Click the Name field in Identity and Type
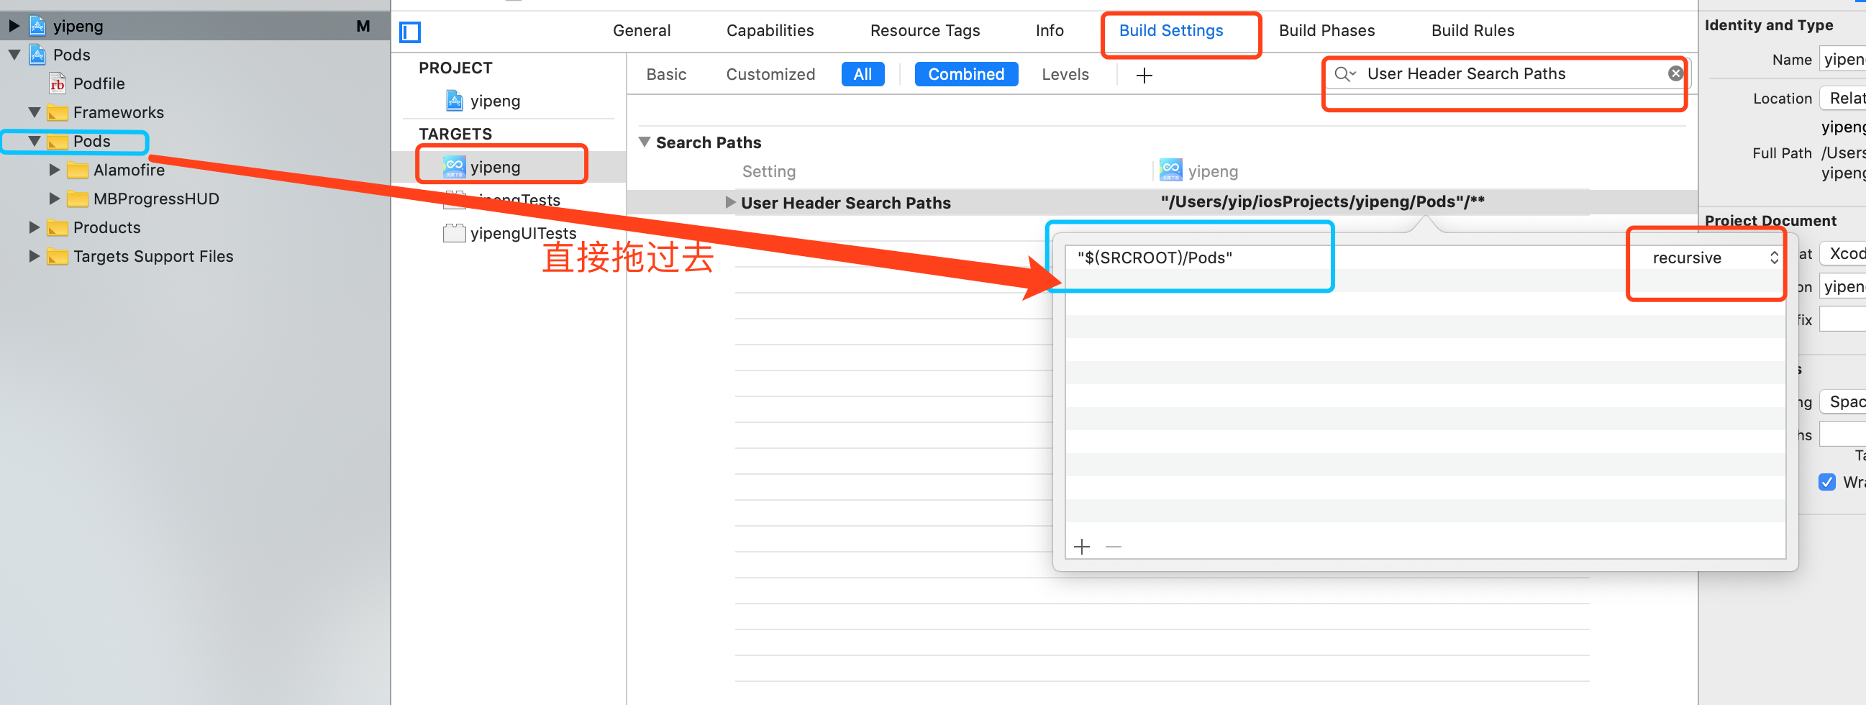Viewport: 1866px width, 705px height. click(x=1842, y=60)
